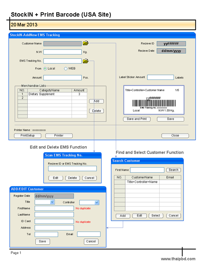The image size is (205, 265).
Task: Click Edit in Search Customer dialog
Action: (139, 215)
